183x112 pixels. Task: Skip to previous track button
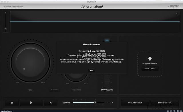12,103
